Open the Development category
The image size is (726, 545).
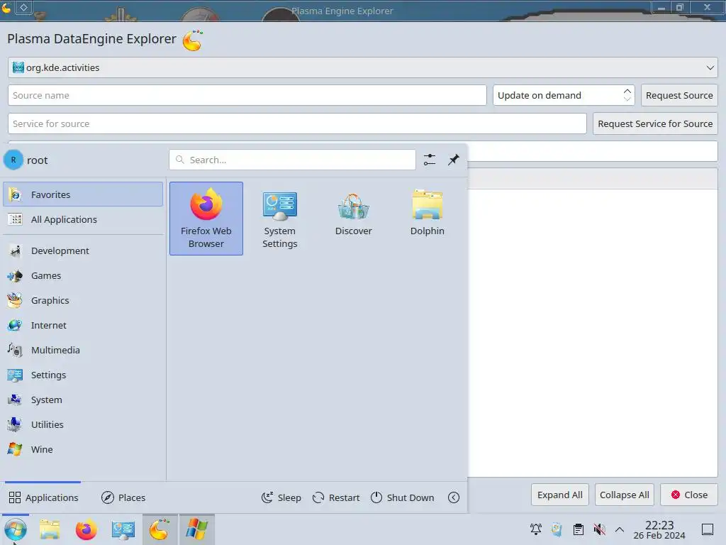[83, 251]
